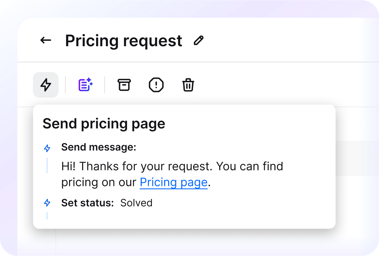Edit the ticket title with the pencil icon
379x256 pixels.
point(198,41)
